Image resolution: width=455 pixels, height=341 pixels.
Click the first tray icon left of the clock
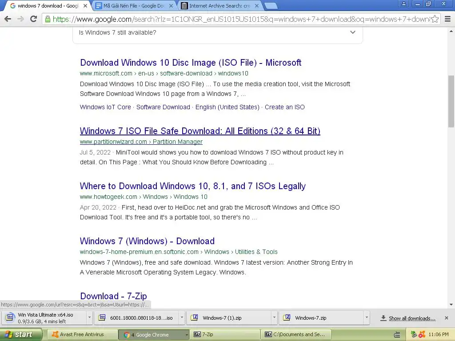tap(414, 335)
